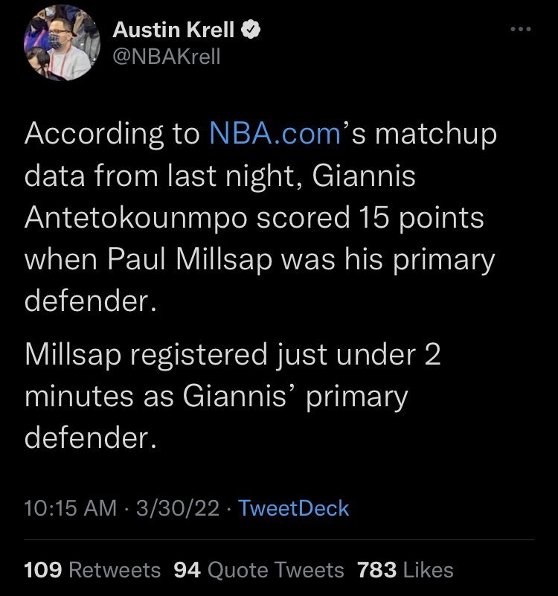Click the verified badge beside Austin Krell
This screenshot has height=596, width=558.
253,31
